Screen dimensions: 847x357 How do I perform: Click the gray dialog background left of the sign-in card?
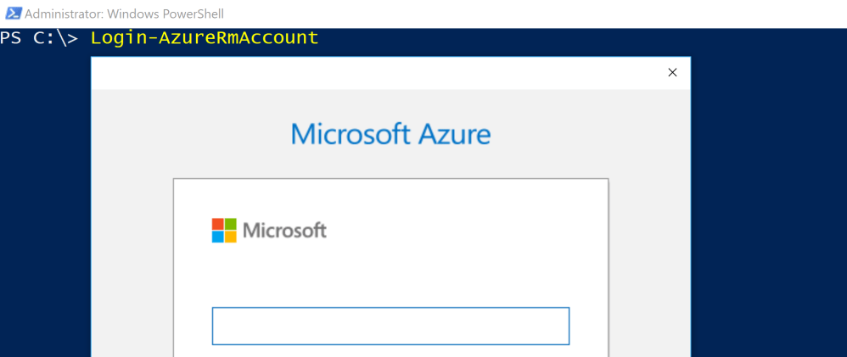tap(132, 254)
